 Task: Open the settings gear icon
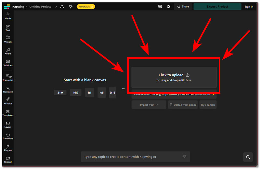[169, 6]
